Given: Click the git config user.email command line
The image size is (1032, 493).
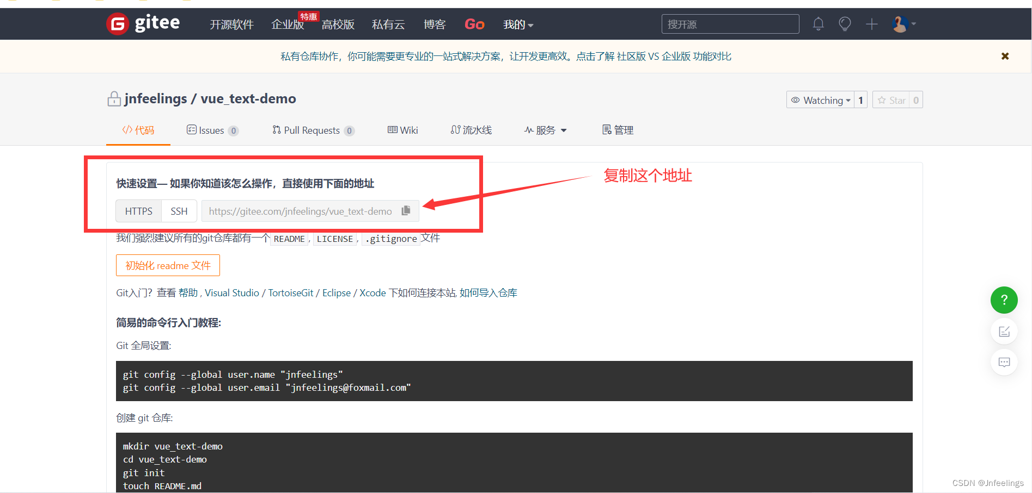Looking at the screenshot, I should (267, 388).
